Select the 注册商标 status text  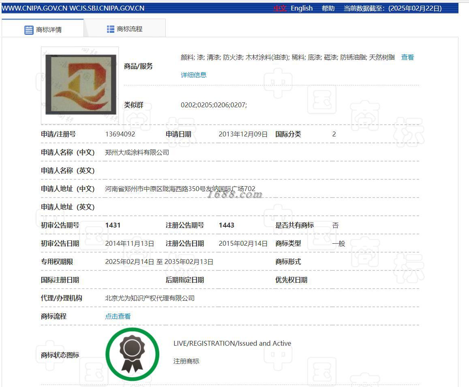[186, 361]
